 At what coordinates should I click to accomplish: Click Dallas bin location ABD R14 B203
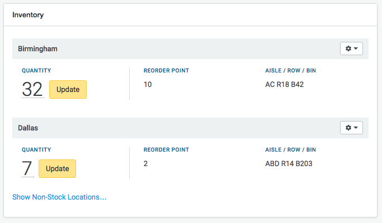[x=289, y=164]
